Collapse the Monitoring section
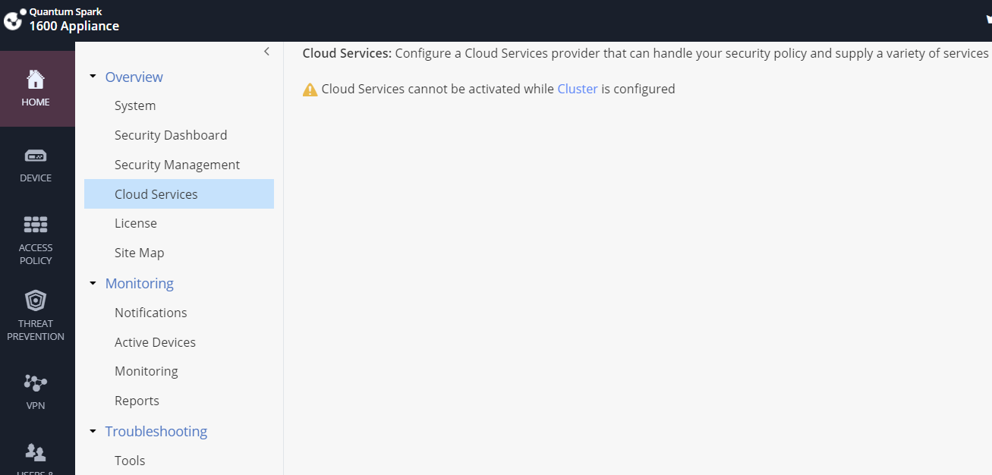Image resolution: width=992 pixels, height=475 pixels. pos(93,282)
